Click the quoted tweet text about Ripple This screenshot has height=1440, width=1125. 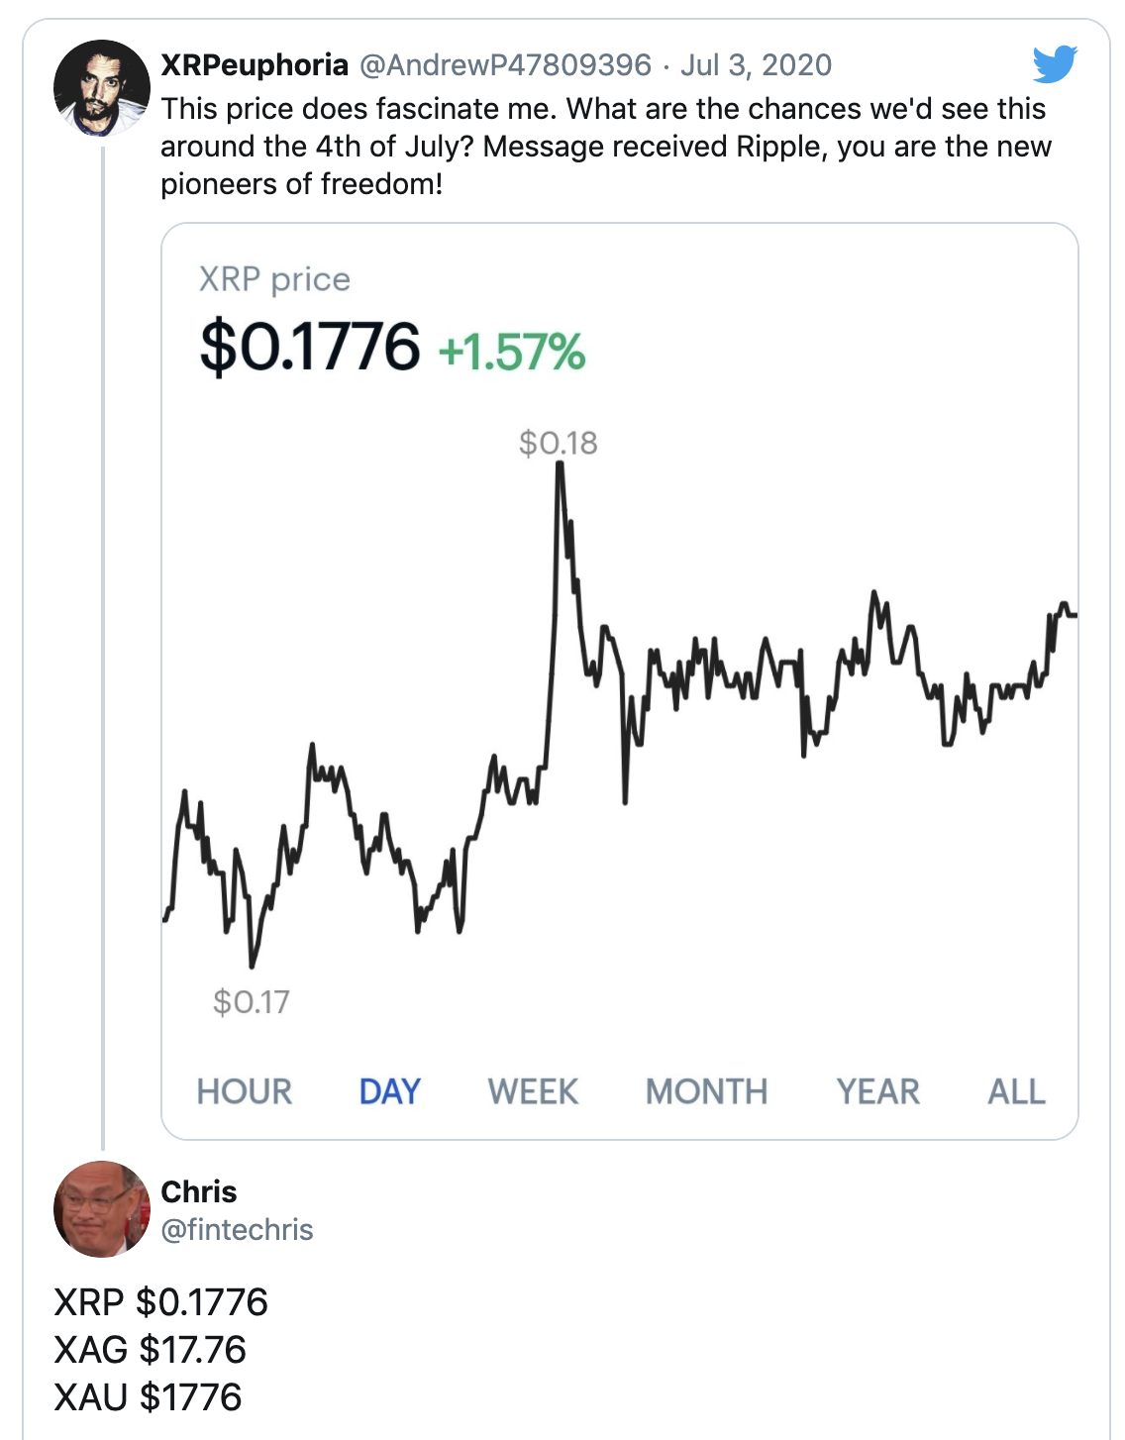click(605, 146)
